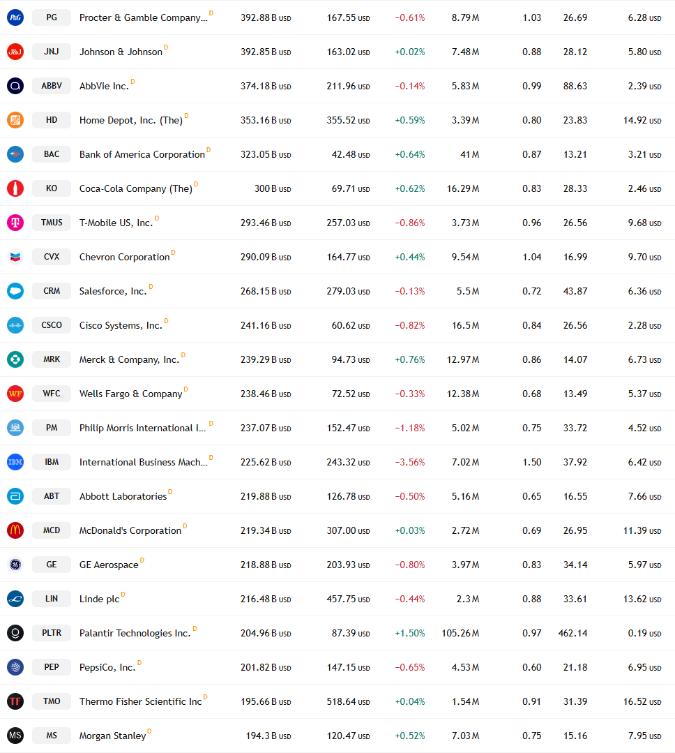Open the T-Mobile US, Inc. link
675x753 pixels.
(116, 223)
